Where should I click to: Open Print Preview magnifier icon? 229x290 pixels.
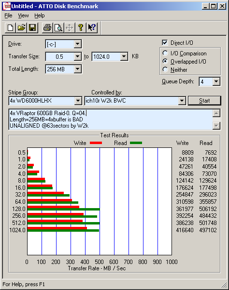pyautogui.click(x=58, y=28)
